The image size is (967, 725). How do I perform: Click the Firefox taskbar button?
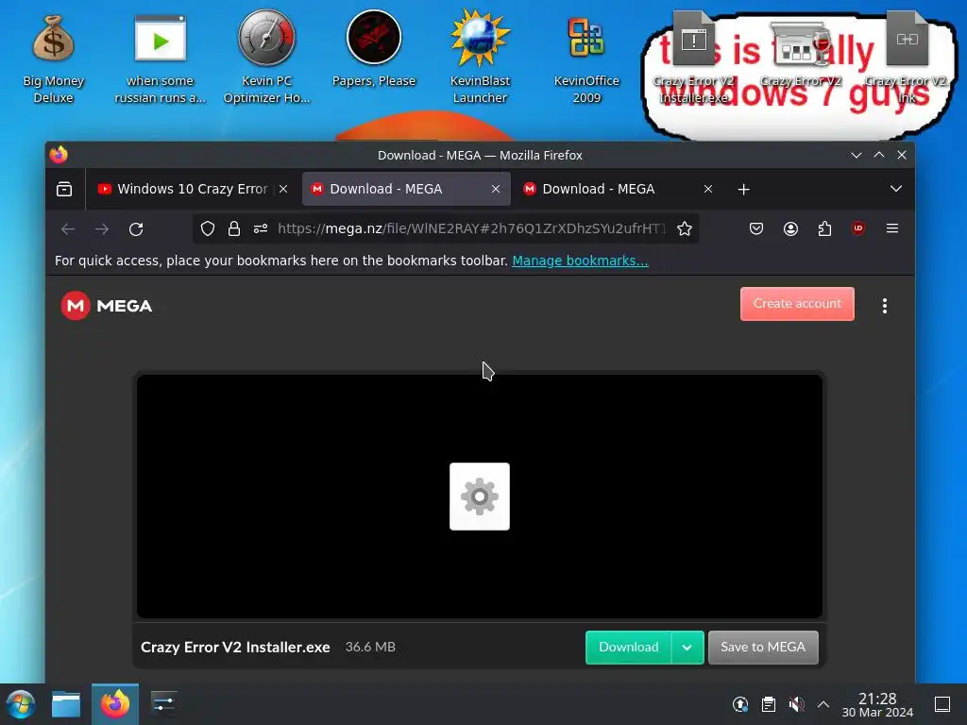pos(114,704)
